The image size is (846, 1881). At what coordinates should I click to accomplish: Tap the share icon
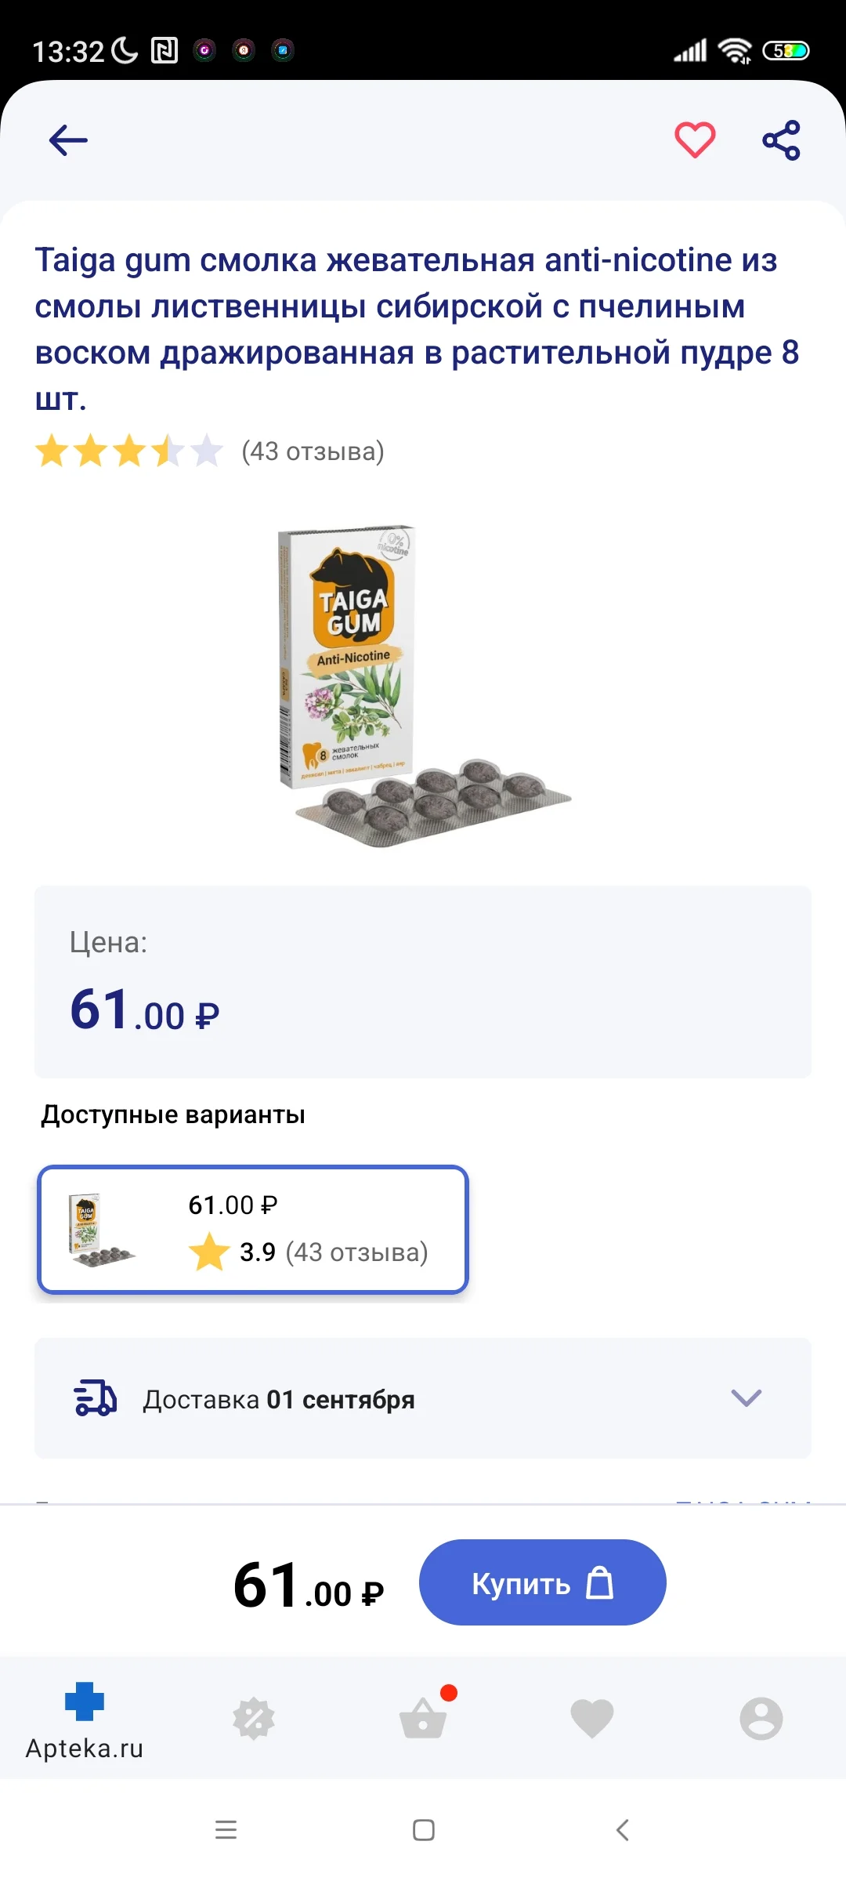[x=781, y=141]
